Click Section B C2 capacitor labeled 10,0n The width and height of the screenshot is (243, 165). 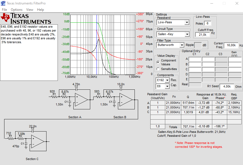click(121, 89)
